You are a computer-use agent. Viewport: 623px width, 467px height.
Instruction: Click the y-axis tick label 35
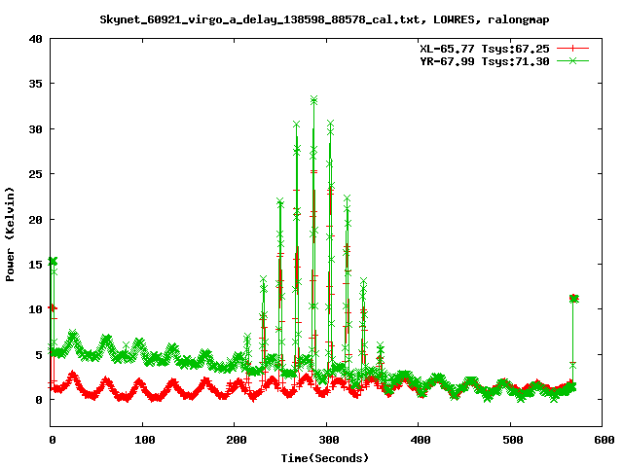[35, 84]
